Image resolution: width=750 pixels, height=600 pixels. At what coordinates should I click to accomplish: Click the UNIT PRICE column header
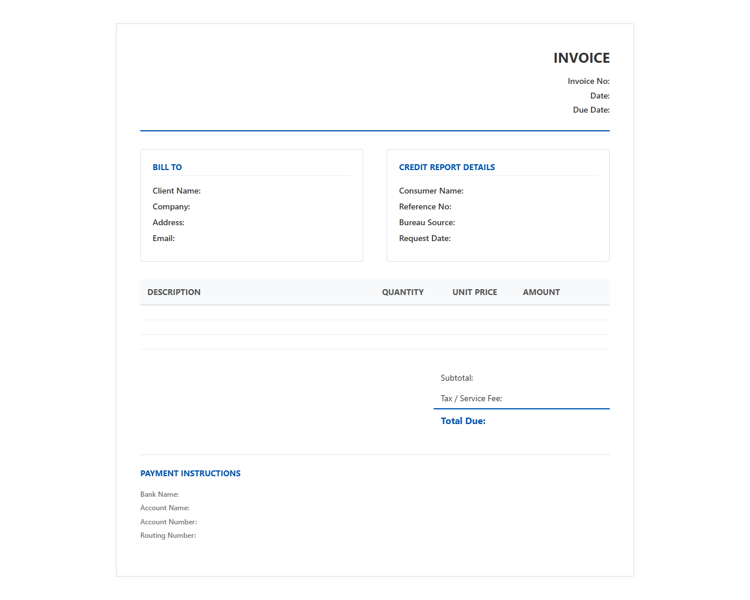pos(475,292)
